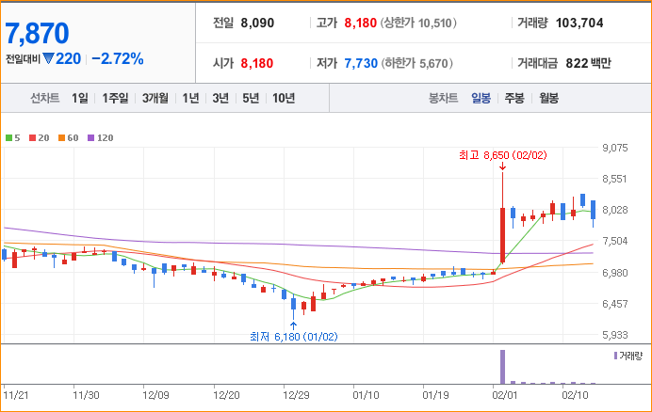Click the 거래량 value 103,704
The height and width of the screenshot is (412, 652).
[x=579, y=23]
